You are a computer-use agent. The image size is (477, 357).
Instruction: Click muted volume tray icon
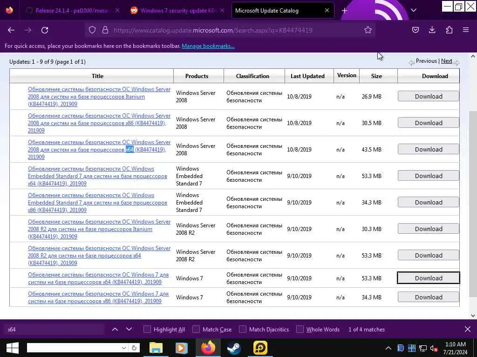(x=434, y=348)
